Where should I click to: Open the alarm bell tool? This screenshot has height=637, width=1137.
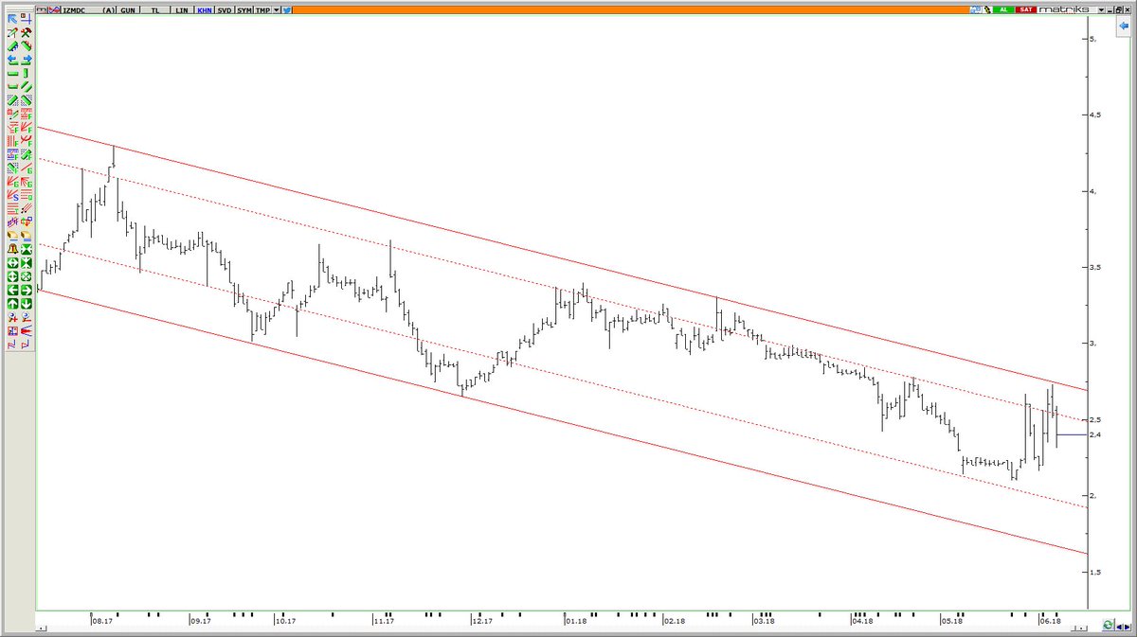pos(12,248)
